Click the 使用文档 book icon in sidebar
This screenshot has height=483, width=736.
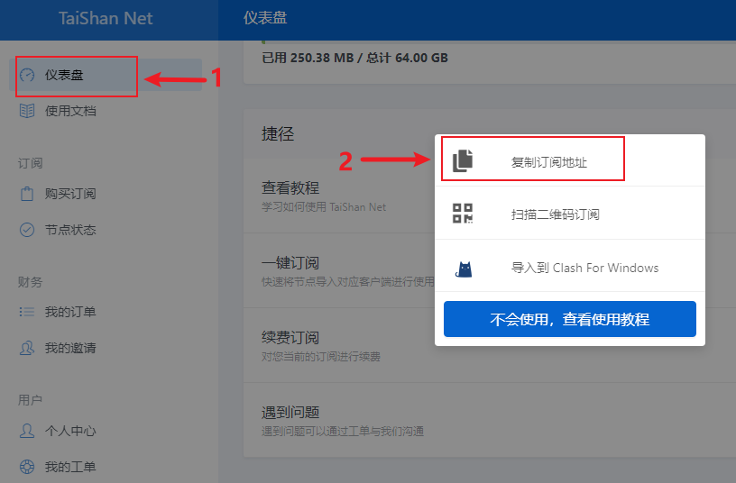click(27, 111)
